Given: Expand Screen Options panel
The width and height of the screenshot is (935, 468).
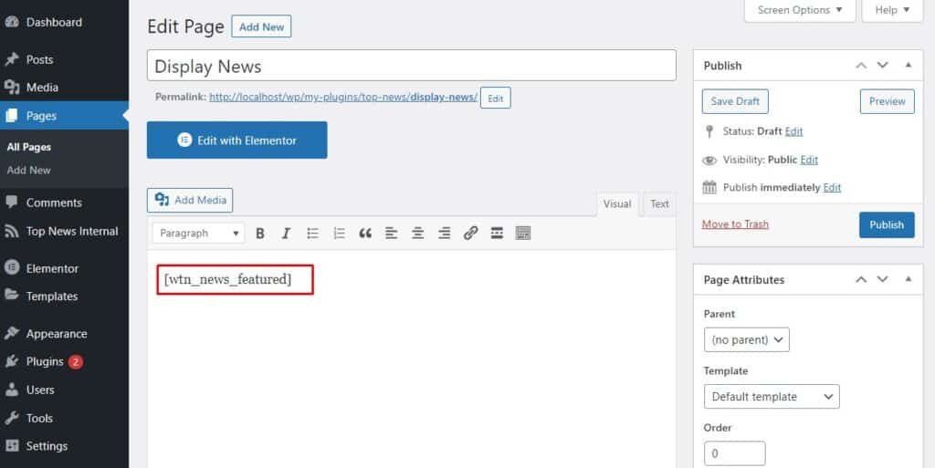Looking at the screenshot, I should pos(800,10).
